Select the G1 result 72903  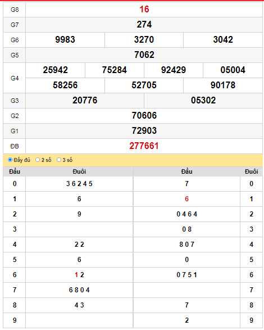click(x=144, y=130)
